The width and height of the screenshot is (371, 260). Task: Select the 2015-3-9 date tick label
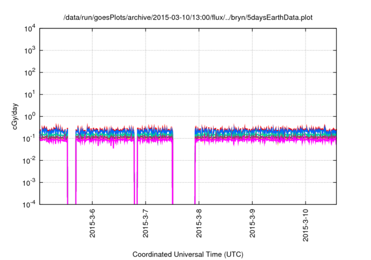252,223
